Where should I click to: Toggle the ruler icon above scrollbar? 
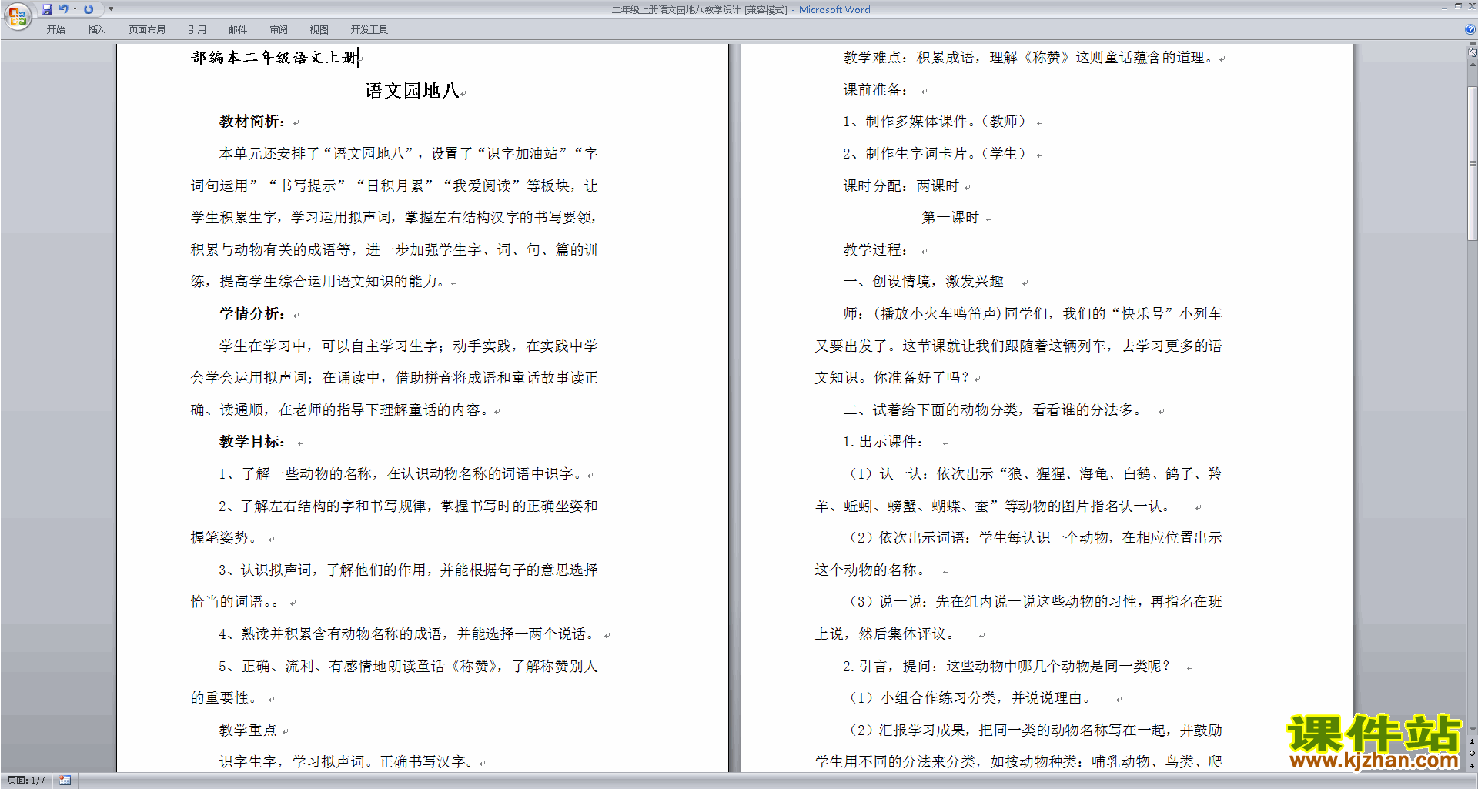(1472, 52)
